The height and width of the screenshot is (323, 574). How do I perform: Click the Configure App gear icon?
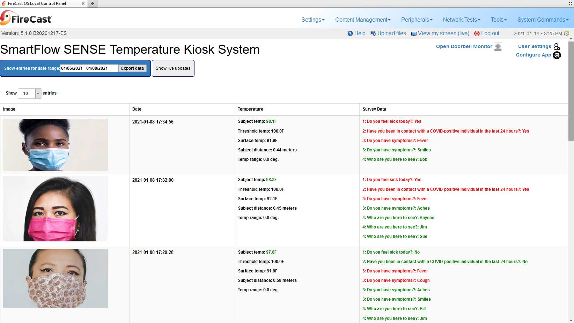557,55
